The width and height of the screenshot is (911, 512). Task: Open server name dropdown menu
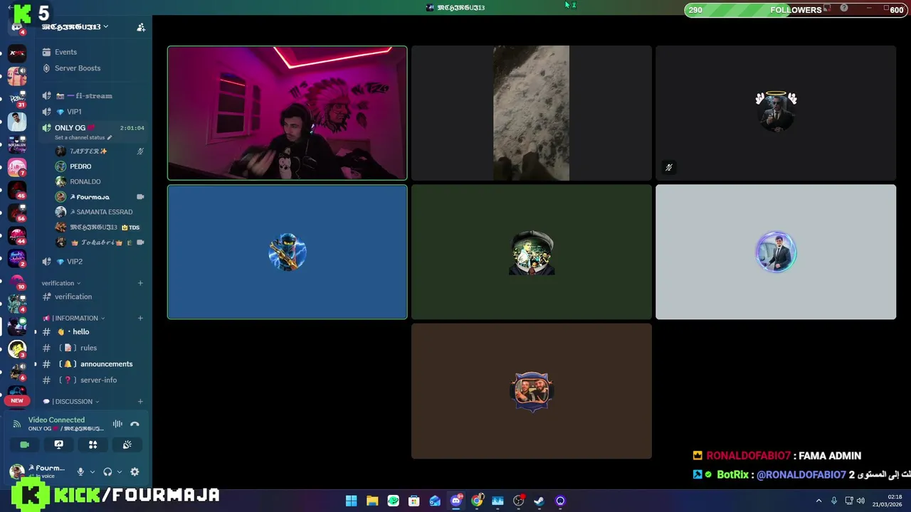75,27
